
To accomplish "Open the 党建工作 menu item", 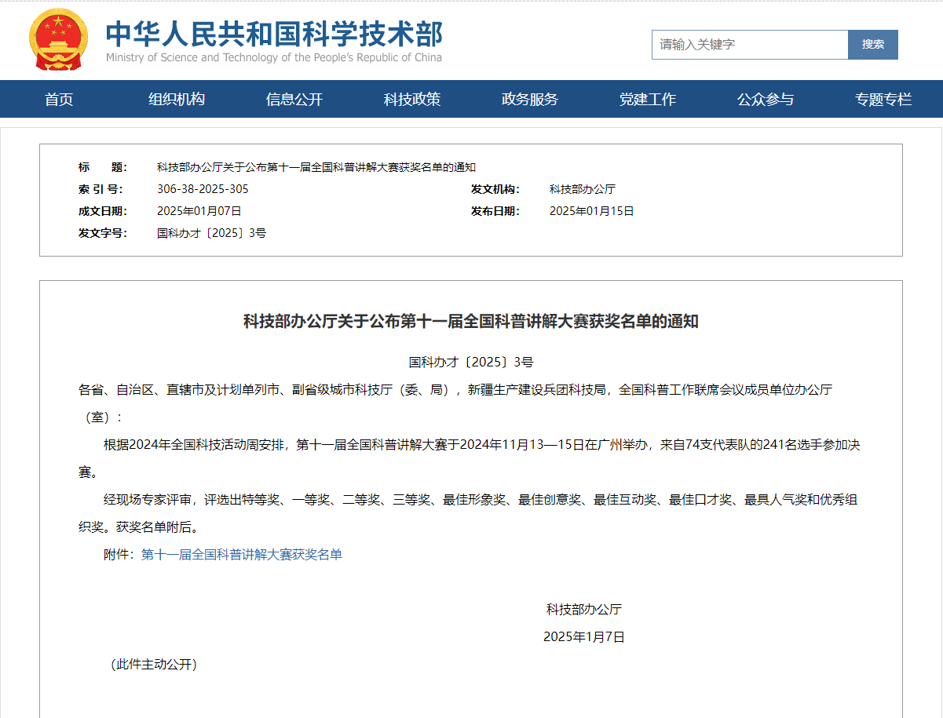I will click(648, 100).
